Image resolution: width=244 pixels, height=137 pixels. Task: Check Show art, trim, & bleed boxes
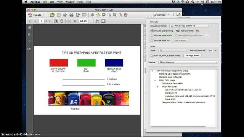pyautogui.click(x=152, y=56)
